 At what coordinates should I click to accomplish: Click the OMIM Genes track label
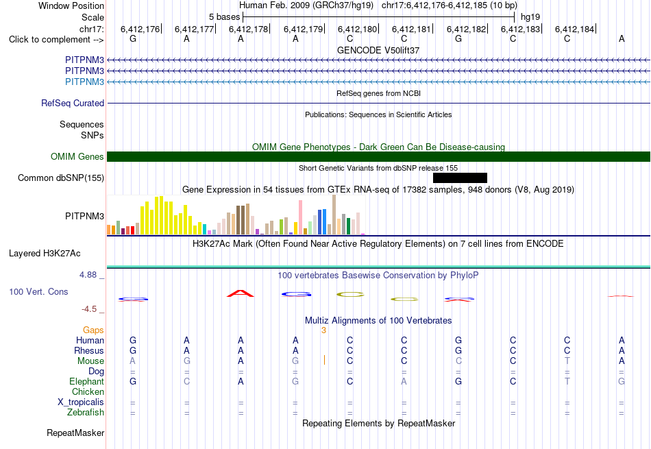tap(77, 156)
